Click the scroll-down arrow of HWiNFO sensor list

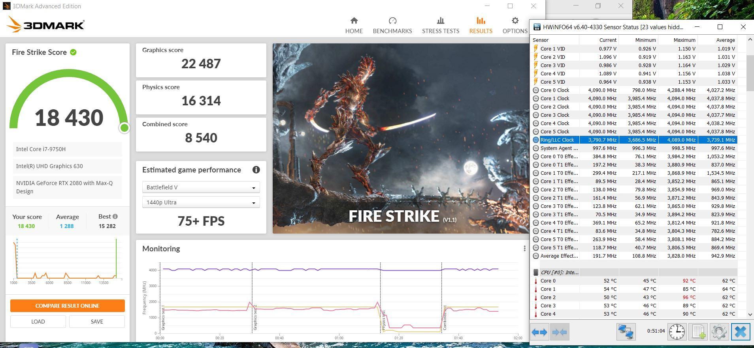(x=750, y=314)
